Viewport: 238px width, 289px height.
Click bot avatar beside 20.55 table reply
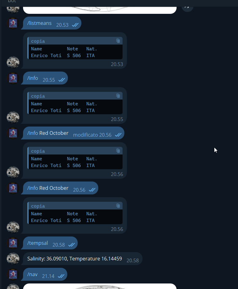13,117
